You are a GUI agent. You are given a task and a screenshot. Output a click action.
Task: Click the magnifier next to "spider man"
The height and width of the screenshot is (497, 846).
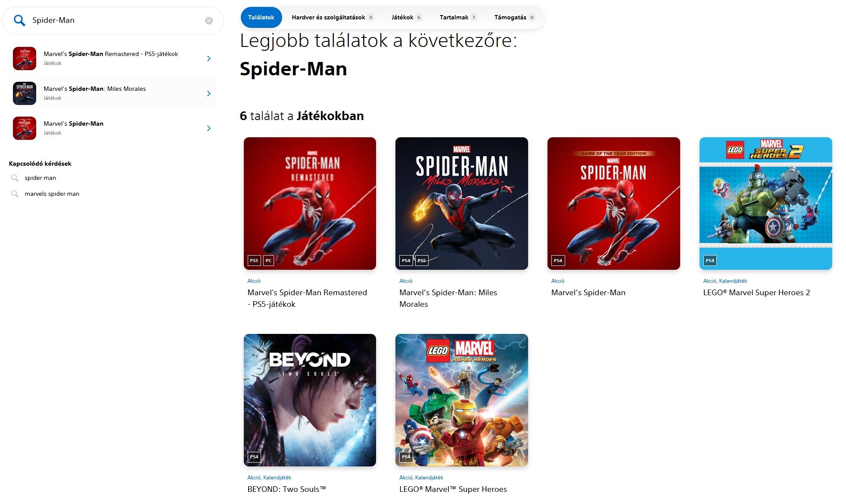tap(15, 178)
